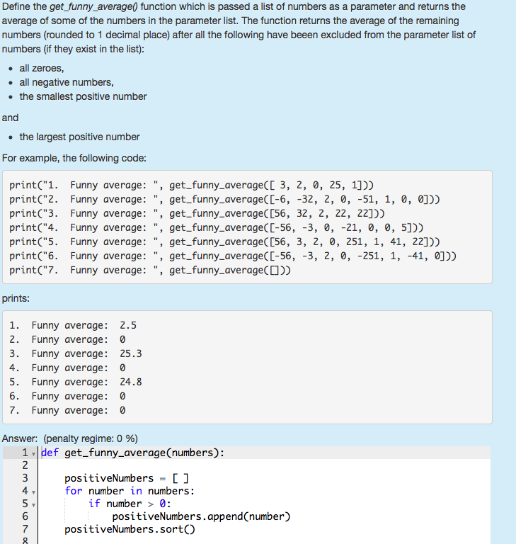The width and height of the screenshot is (516, 544).
Task: Click the output line '1. Funny average: 2.5'
Action: pyautogui.click(x=73, y=325)
